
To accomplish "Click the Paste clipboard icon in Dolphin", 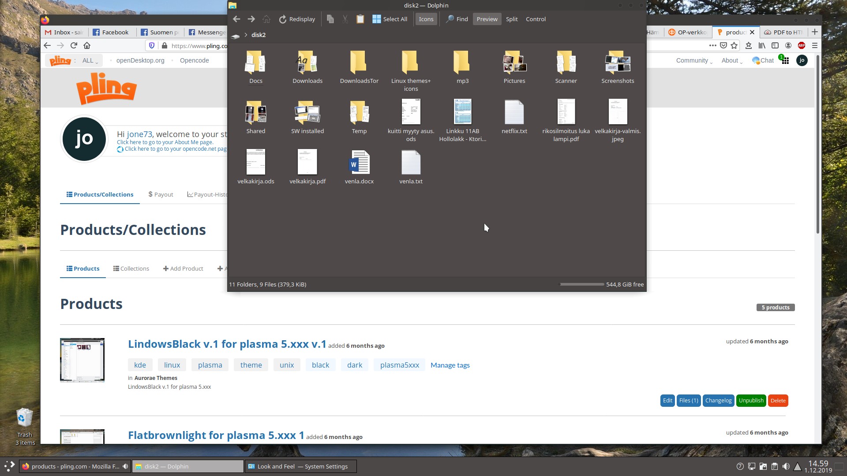I will (360, 19).
